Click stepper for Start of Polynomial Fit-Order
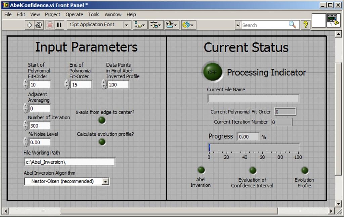This screenshot has height=217, width=344. 26,84
